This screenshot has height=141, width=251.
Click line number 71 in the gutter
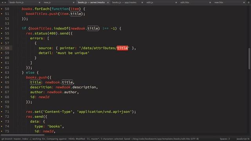click(x=7, y=112)
